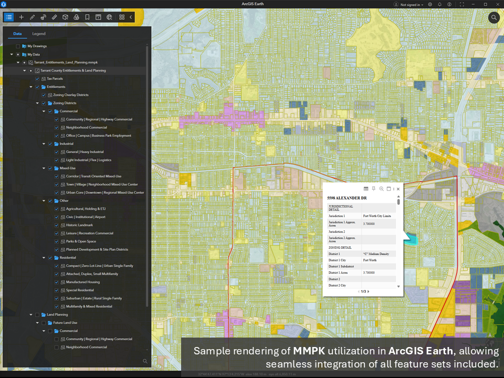Screen dimensions: 504x378
Task: Collapse the Future Land Use group
Action: coord(37,323)
